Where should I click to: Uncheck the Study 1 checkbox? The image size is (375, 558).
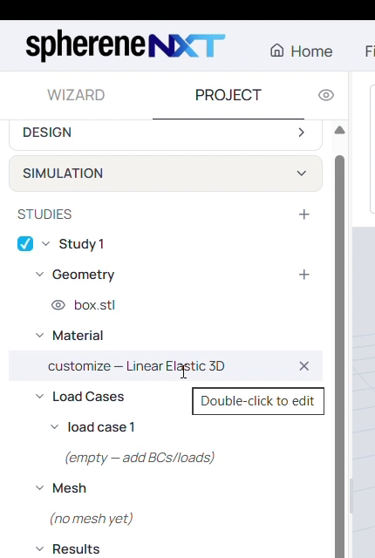click(25, 244)
